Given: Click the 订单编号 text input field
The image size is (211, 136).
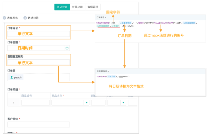Looking at the screenshot, I should (39, 34).
